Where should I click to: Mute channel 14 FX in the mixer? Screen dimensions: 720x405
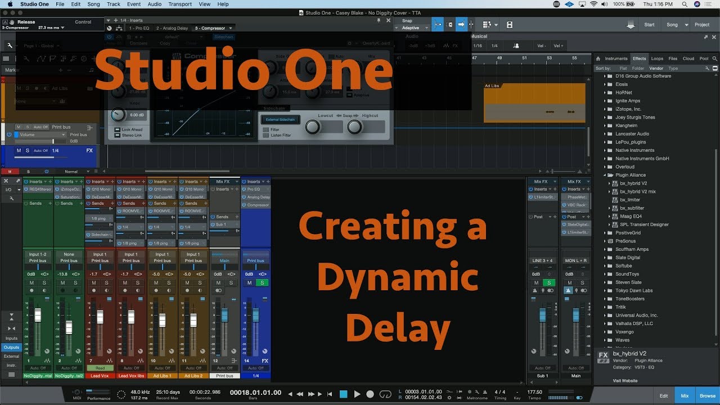(249, 282)
